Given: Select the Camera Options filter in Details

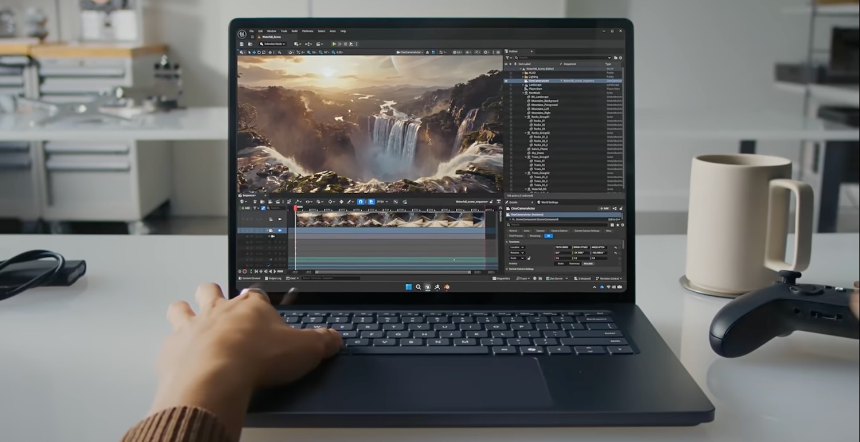Looking at the screenshot, I should [x=560, y=231].
